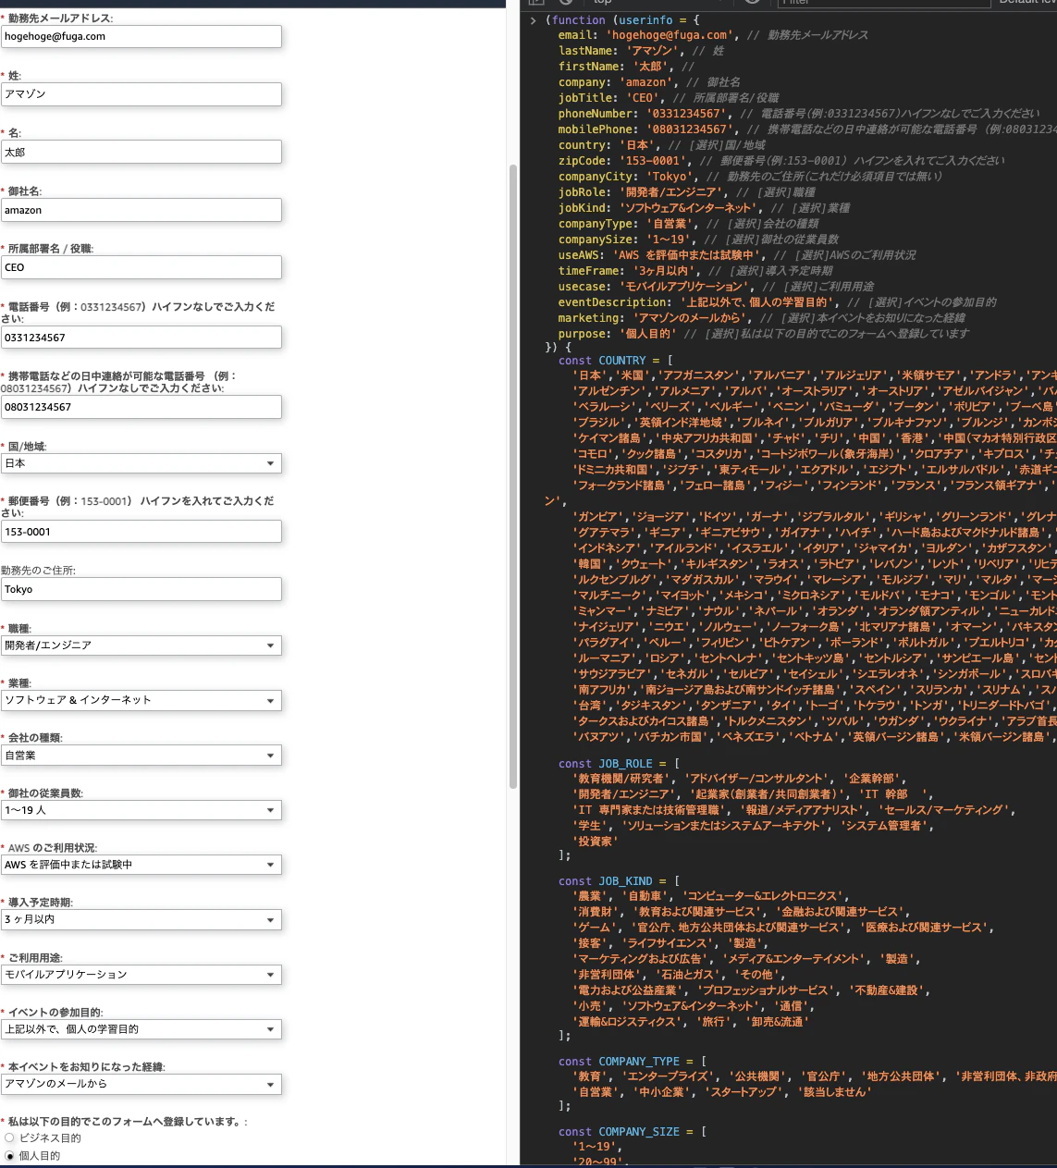Click the email: 'hogehoge@fuga.com' code line

pos(713,35)
